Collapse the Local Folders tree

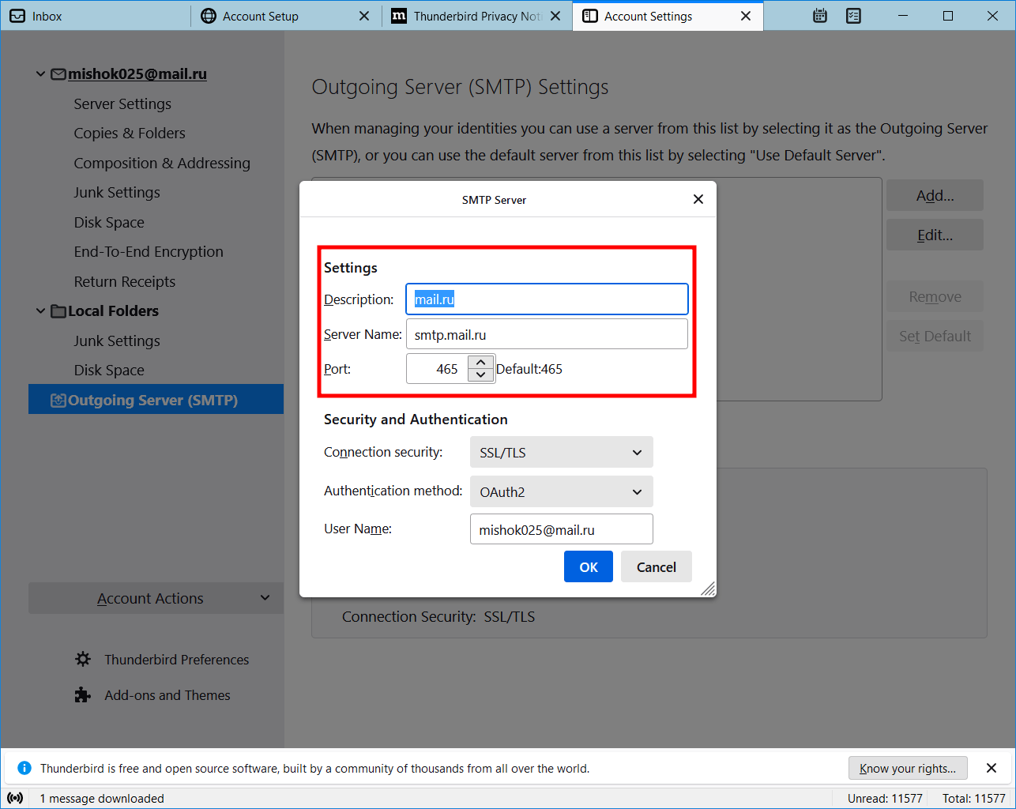[x=40, y=311]
